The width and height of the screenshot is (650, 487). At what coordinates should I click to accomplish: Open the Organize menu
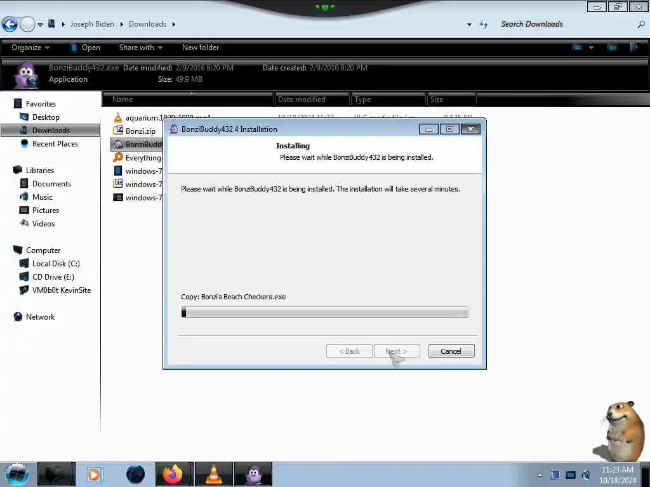(x=30, y=48)
